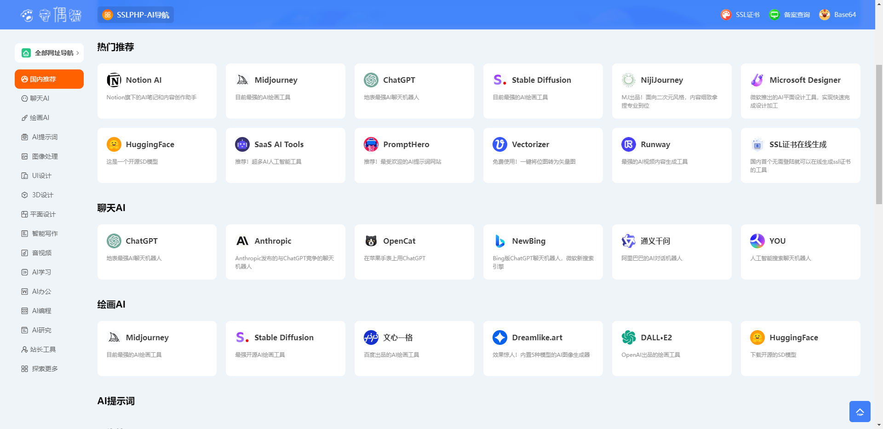Viewport: 883px width, 429px height.
Task: Open the ChatGPT title in 聊天AI section
Action: (x=142, y=241)
